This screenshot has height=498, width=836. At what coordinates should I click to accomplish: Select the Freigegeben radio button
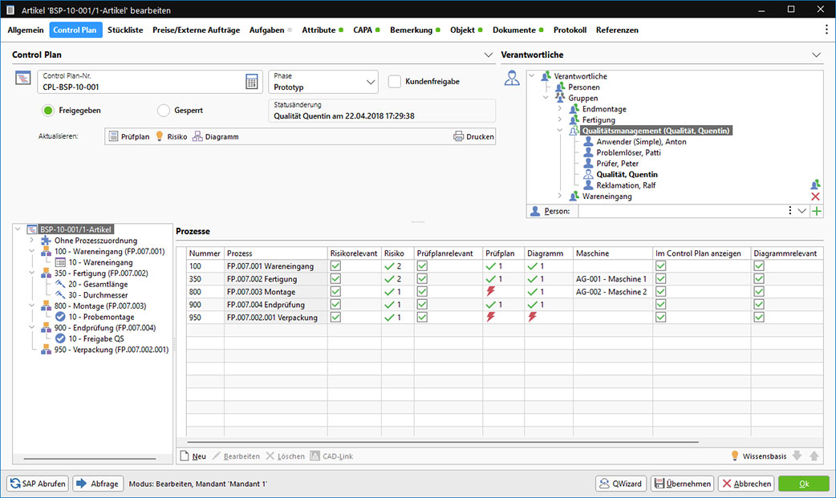click(48, 111)
